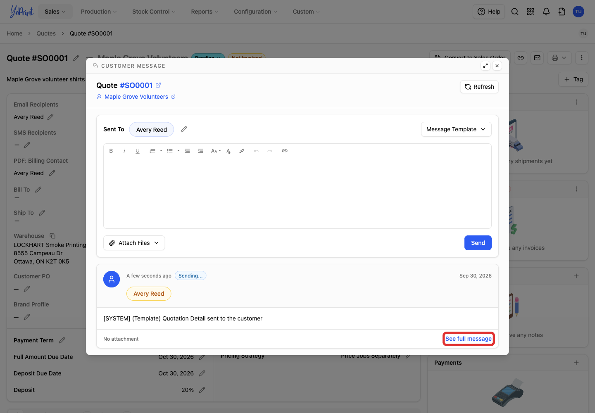The width and height of the screenshot is (595, 413).
Task: Open the Stock Control menu
Action: pos(154,12)
